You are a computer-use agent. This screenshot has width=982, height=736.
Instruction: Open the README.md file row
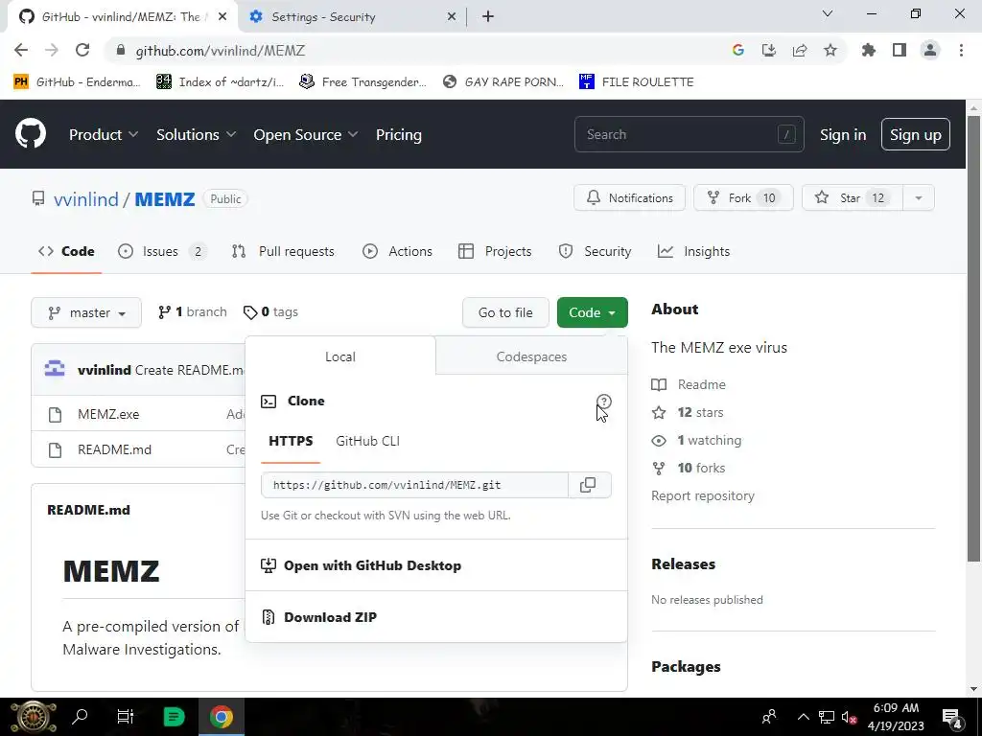tap(115, 450)
